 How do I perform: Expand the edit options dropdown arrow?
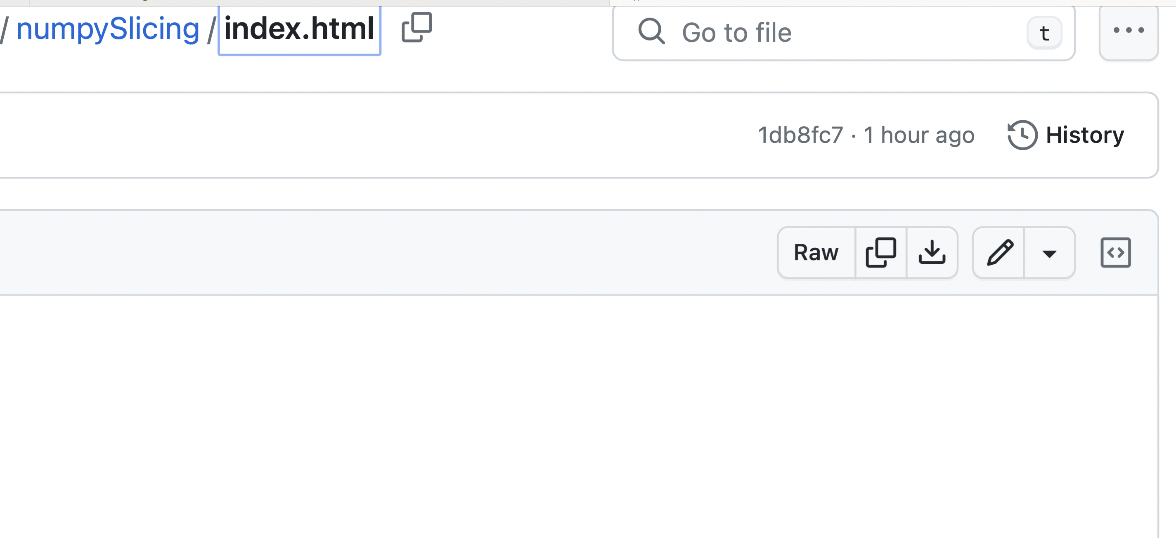(1050, 253)
